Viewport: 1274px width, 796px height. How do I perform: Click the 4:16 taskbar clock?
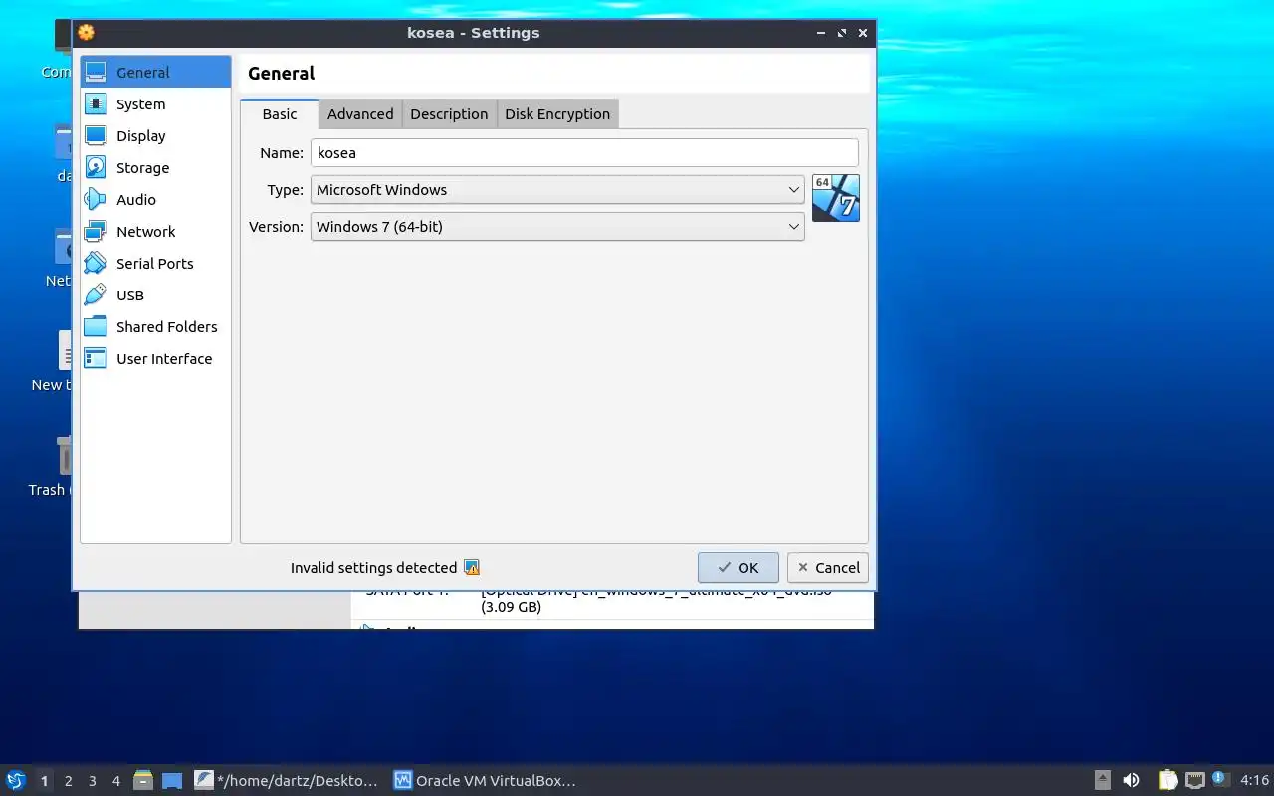pyautogui.click(x=1254, y=780)
